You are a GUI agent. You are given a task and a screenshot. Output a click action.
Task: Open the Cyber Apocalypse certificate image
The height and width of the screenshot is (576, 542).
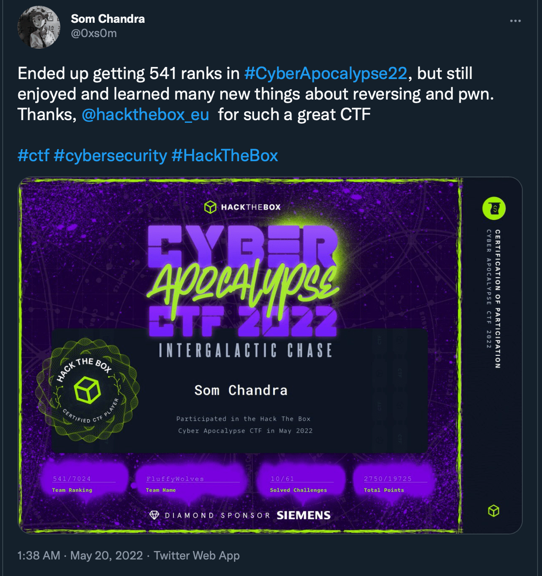click(270, 355)
